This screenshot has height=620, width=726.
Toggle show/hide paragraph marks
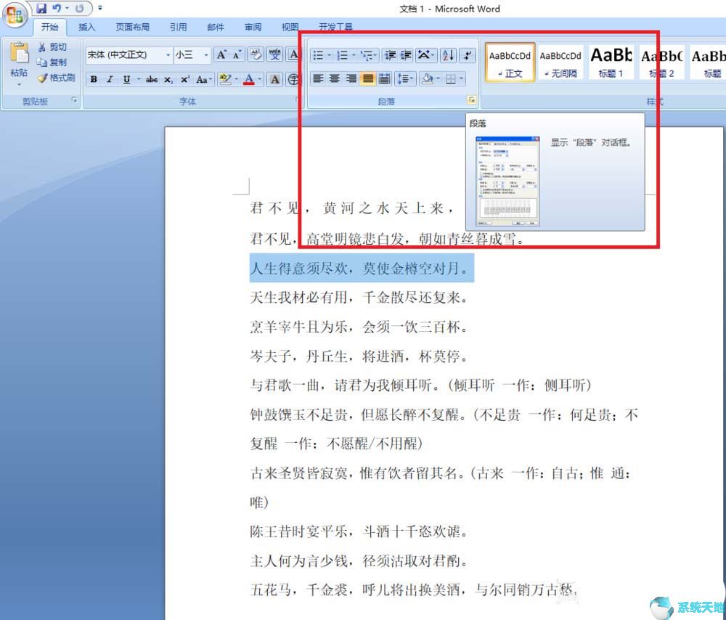[x=468, y=56]
